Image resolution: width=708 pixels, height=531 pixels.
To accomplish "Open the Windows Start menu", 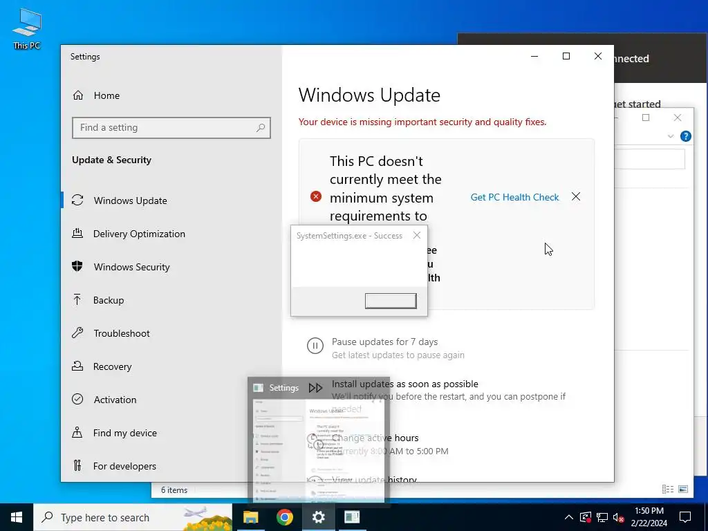I will [17, 517].
